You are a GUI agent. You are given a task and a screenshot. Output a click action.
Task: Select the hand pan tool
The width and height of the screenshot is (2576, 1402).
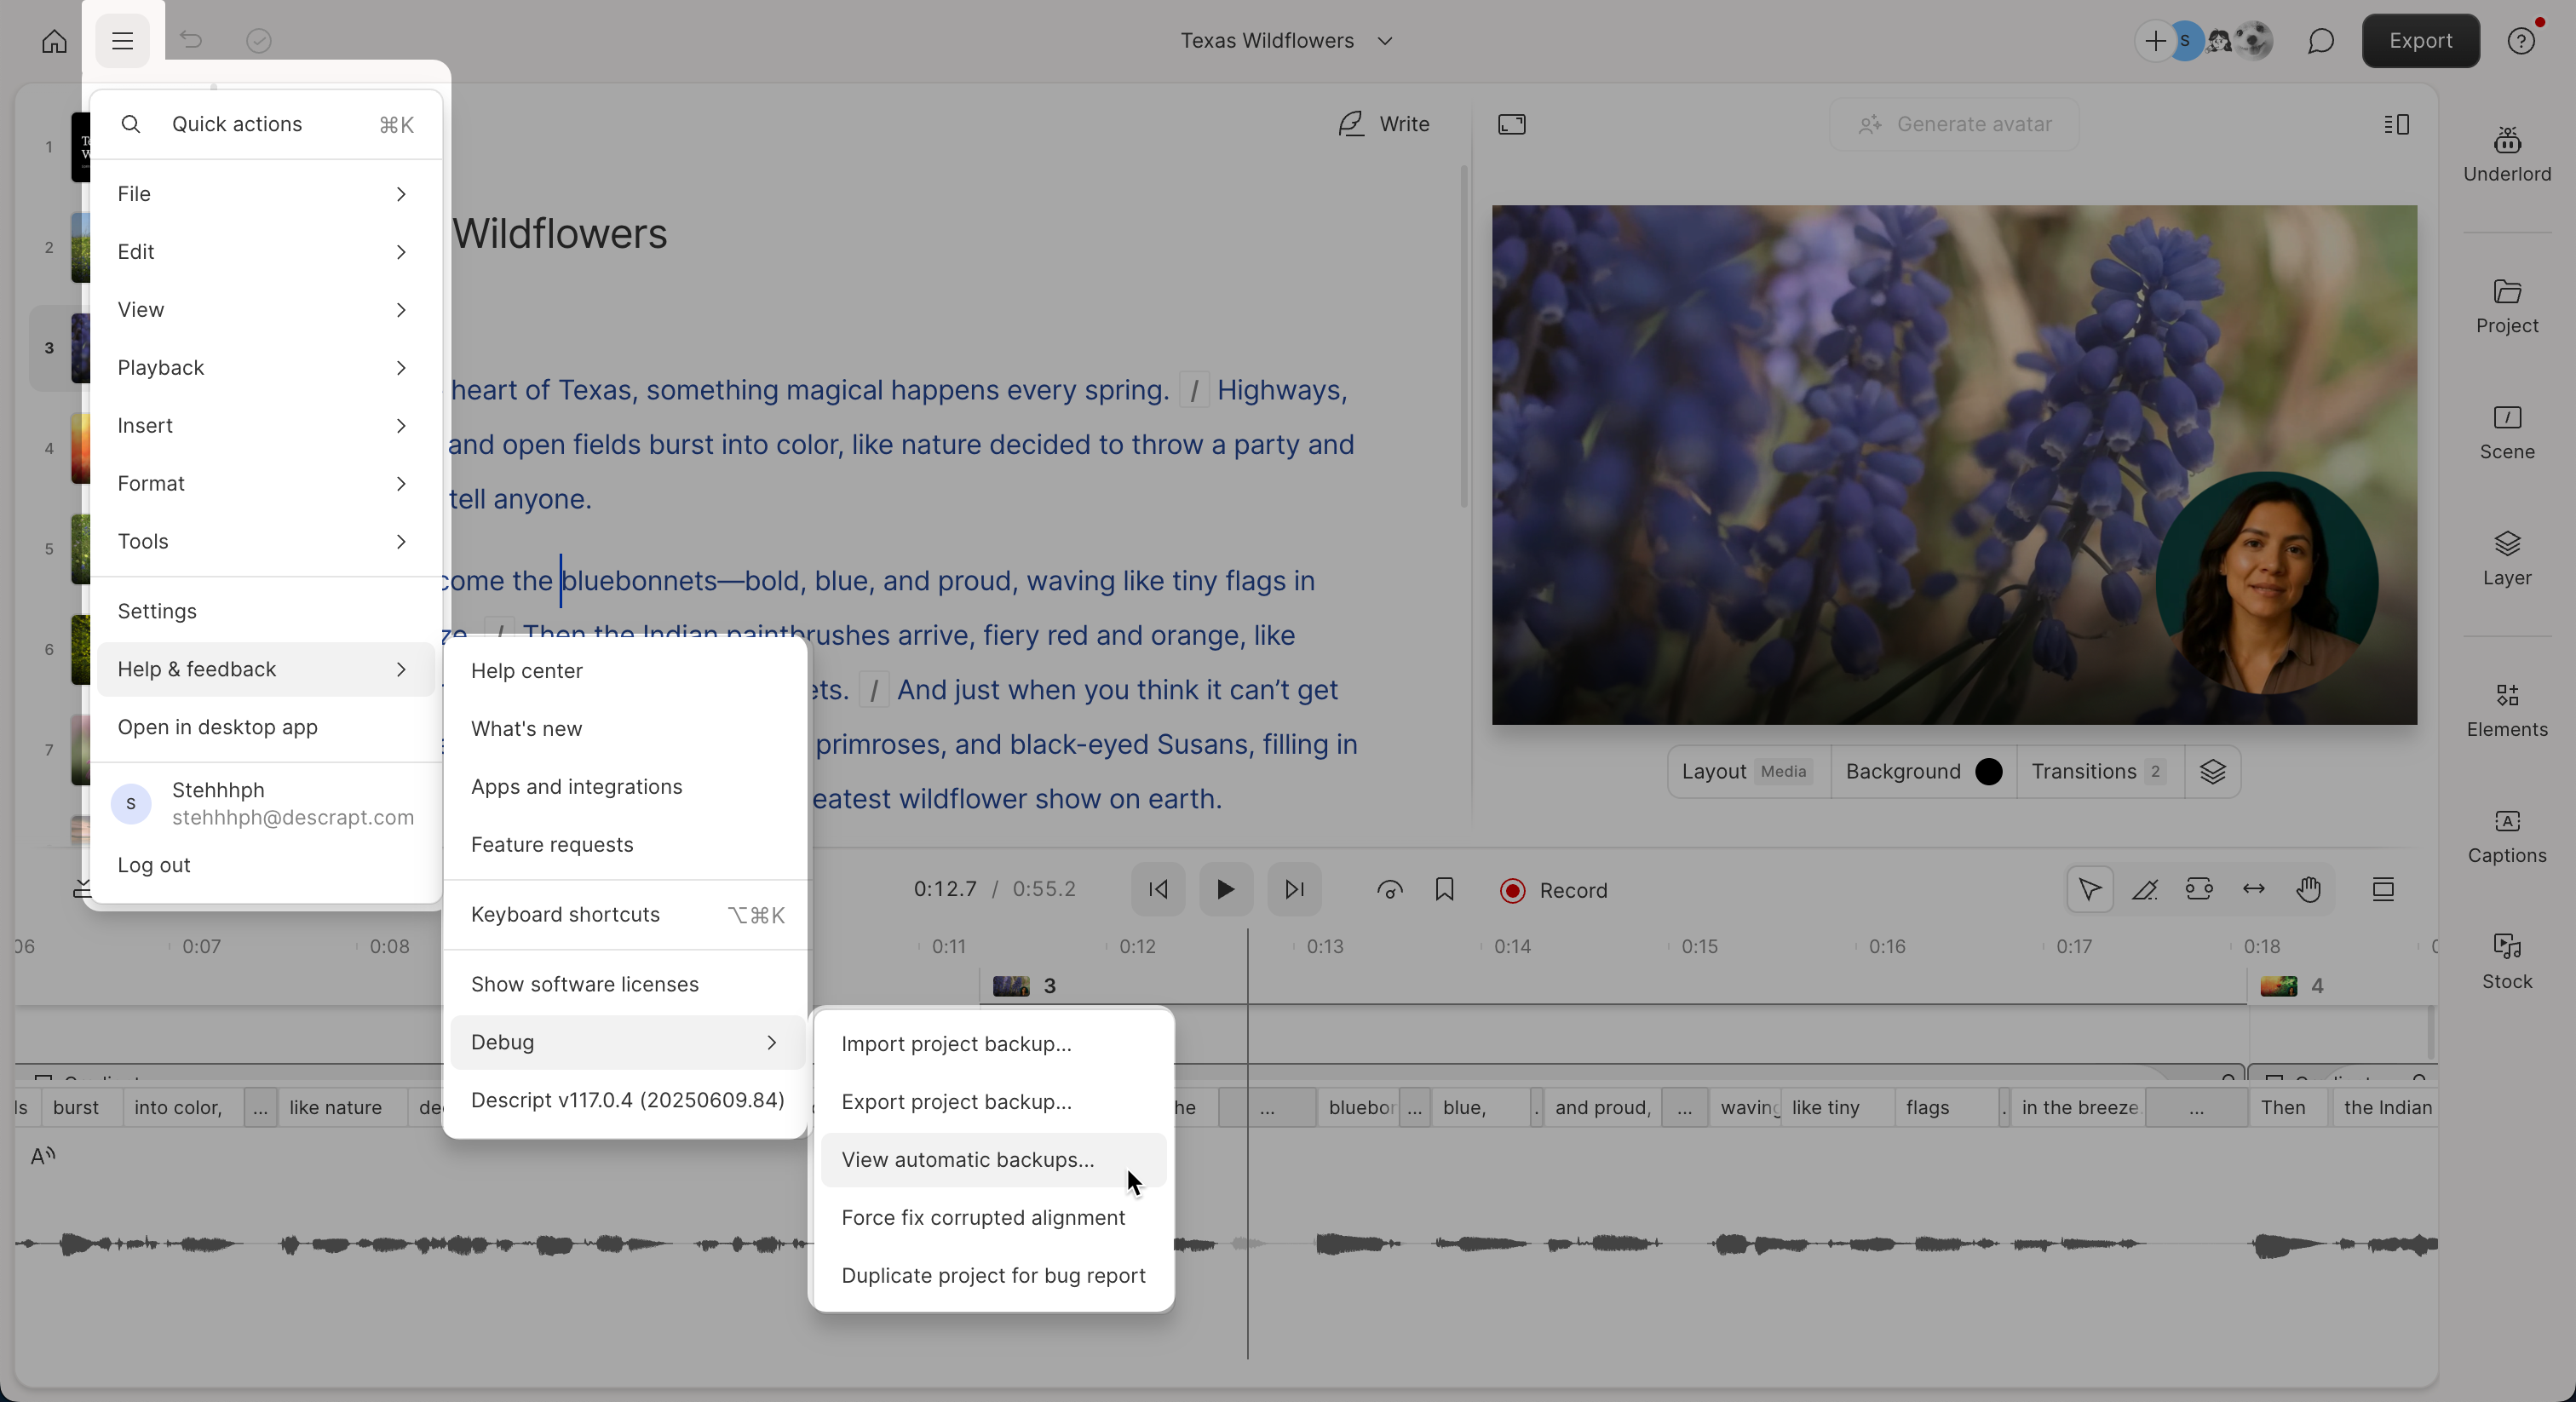point(2308,889)
